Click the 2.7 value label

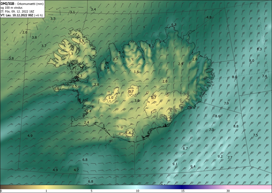pos(115,59)
